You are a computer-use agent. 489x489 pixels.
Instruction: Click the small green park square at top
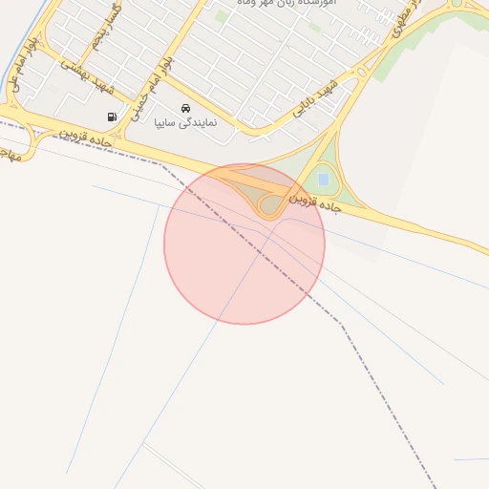pyautogui.click(x=222, y=16)
